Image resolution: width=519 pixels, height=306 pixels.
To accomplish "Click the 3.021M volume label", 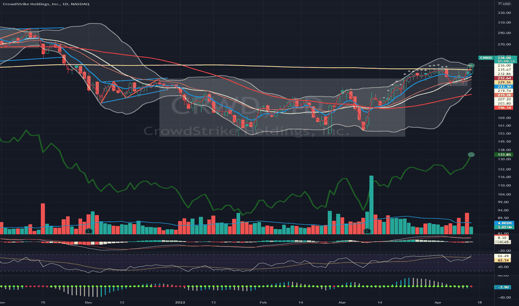I will [x=503, y=227].
